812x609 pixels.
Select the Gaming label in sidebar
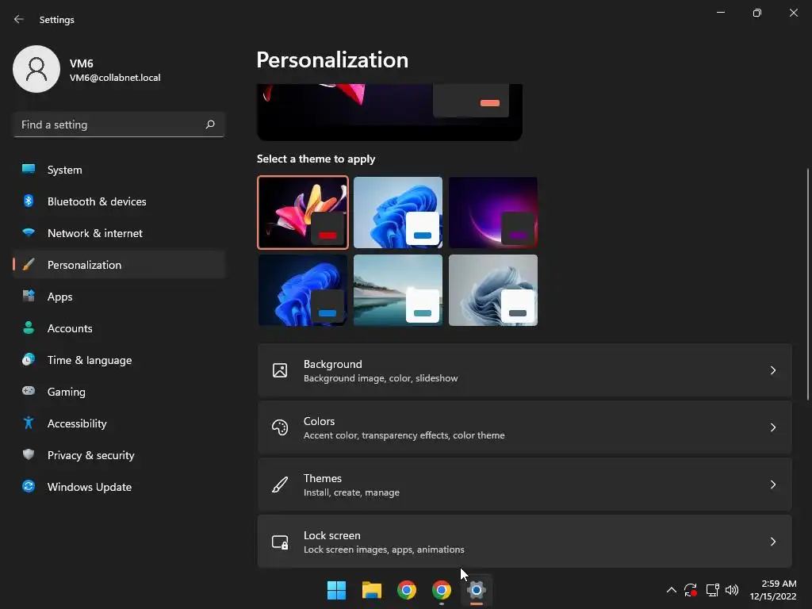(67, 392)
